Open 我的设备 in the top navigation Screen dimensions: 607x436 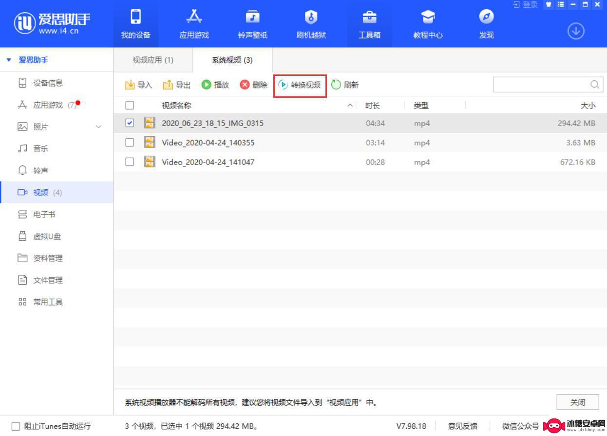tap(136, 24)
